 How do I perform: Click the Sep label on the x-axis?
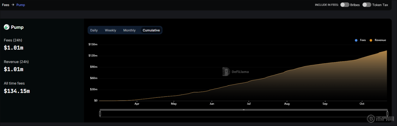pyautogui.click(x=325, y=104)
